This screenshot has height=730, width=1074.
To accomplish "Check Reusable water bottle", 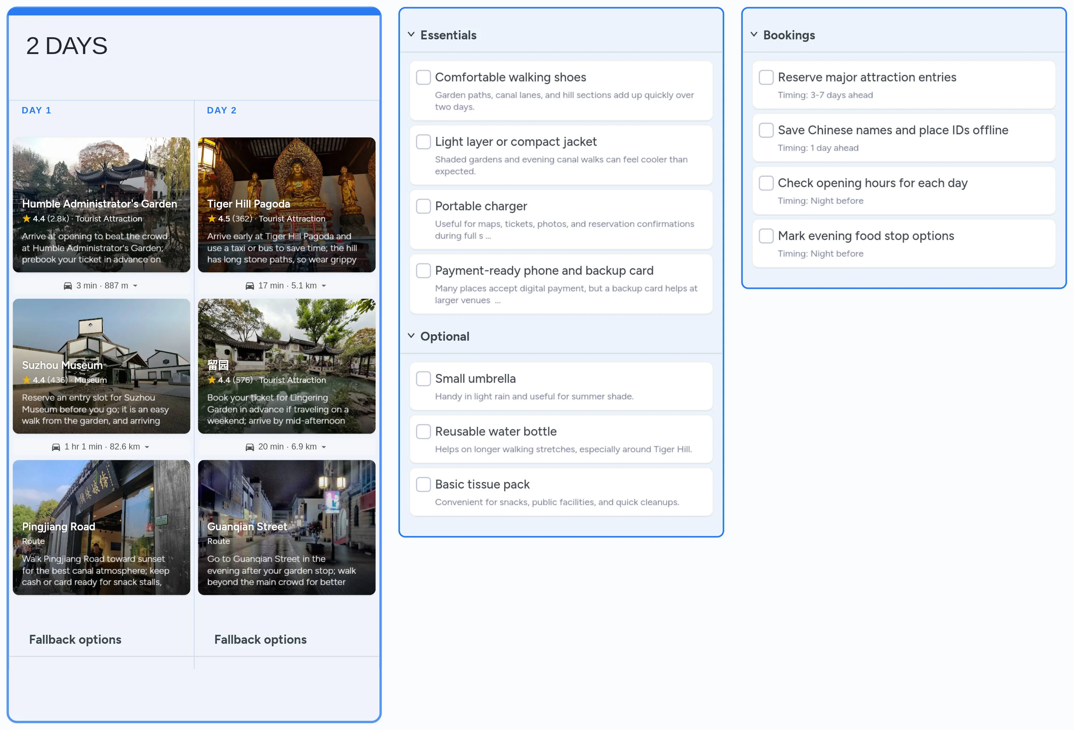I will [x=423, y=431].
